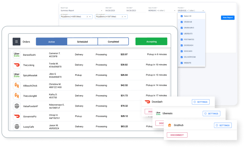Switch to the Completed orders tab
The image size is (245, 148).
113,42
